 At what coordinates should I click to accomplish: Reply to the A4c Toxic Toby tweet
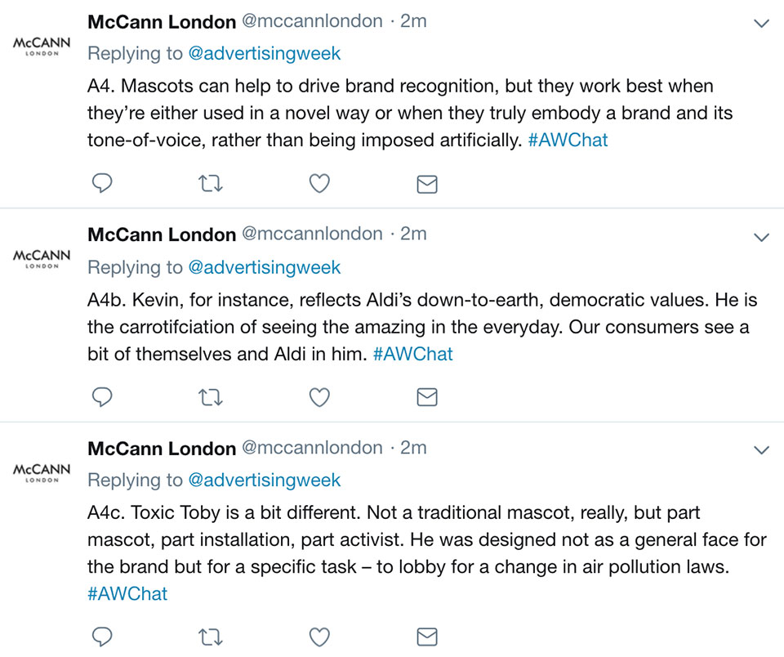point(102,636)
